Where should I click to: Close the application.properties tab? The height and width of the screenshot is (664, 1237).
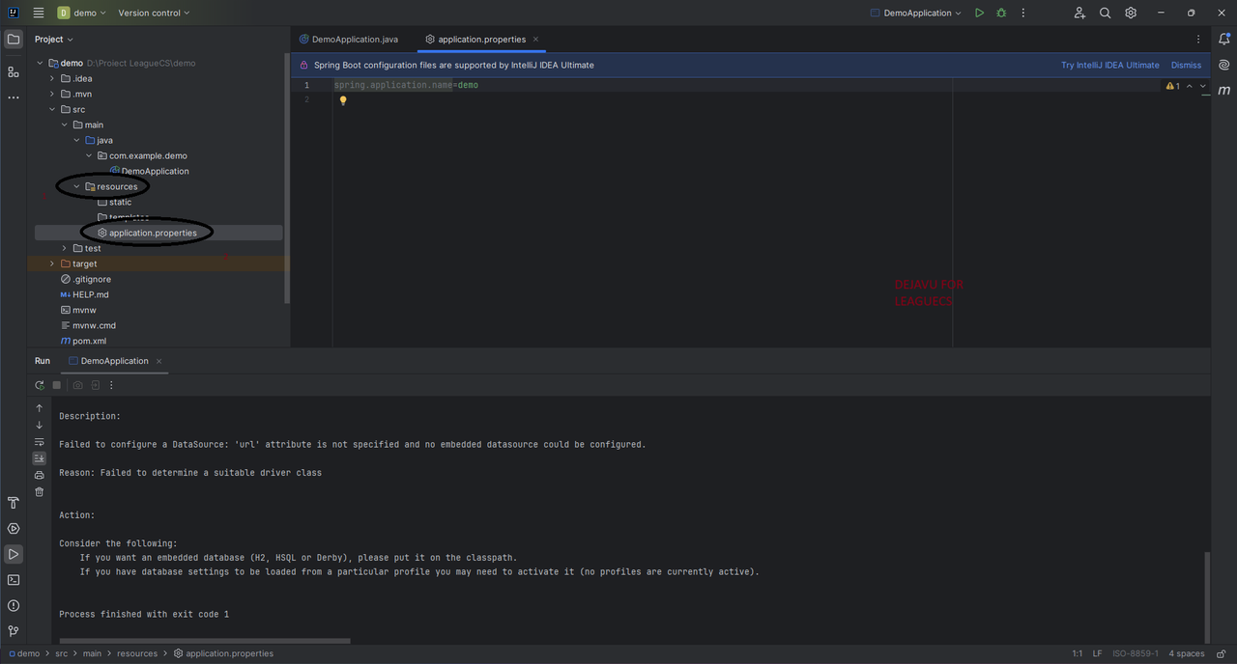[x=535, y=40]
